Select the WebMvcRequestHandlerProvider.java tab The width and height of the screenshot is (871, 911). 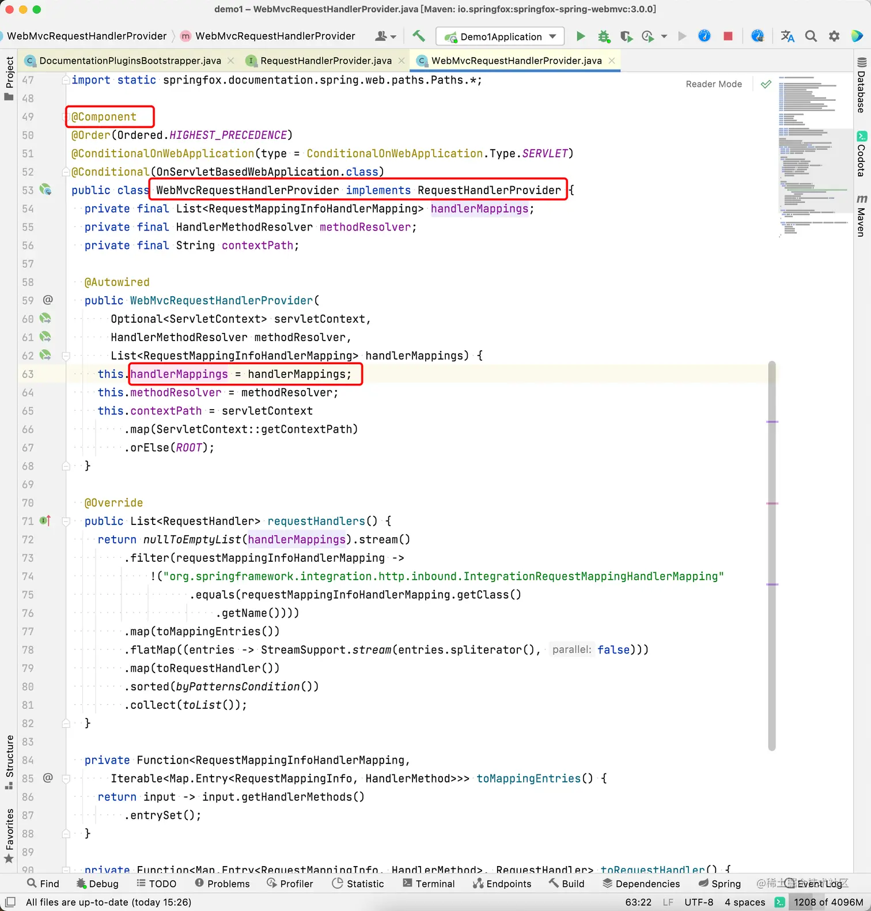tap(517, 61)
